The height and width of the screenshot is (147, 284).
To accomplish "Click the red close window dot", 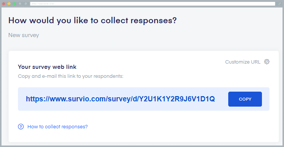I will (x=3, y=4).
